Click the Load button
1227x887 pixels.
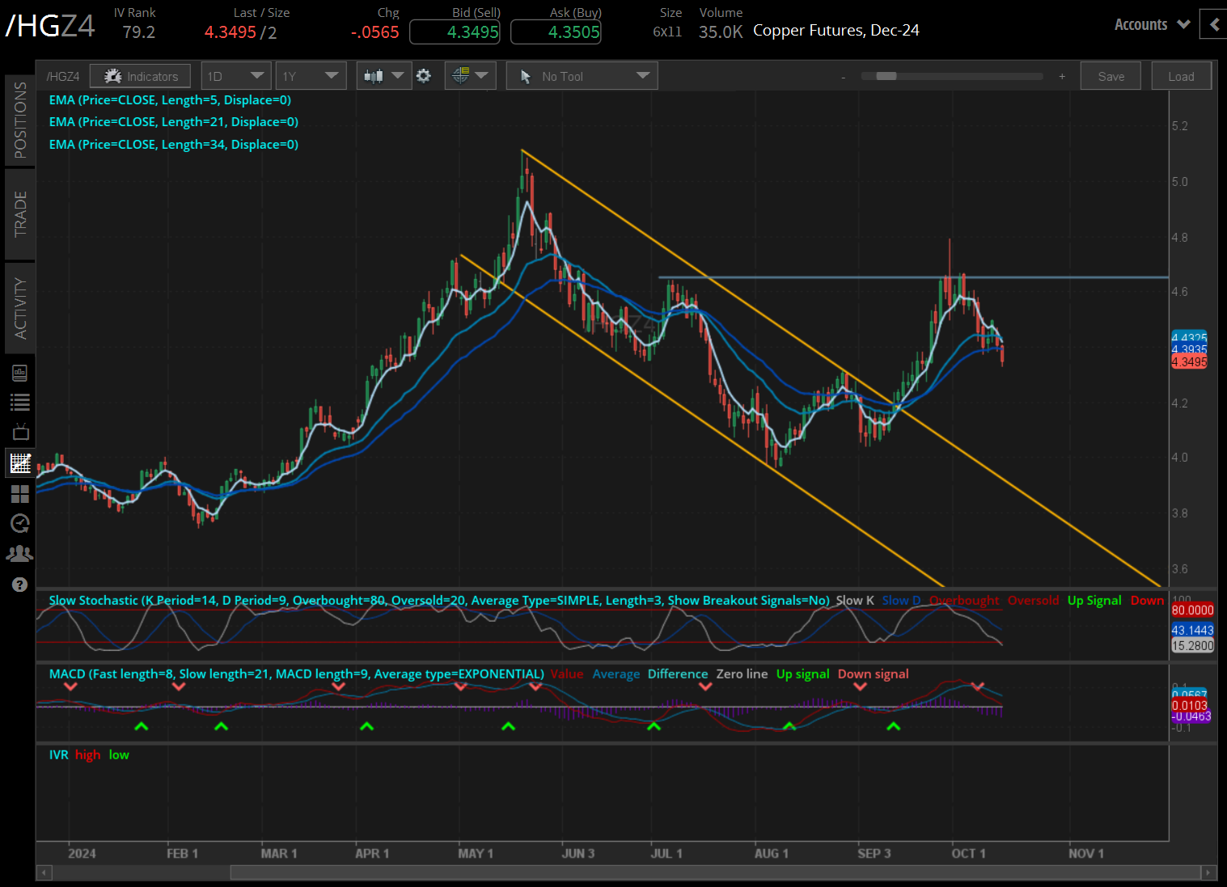click(x=1181, y=75)
